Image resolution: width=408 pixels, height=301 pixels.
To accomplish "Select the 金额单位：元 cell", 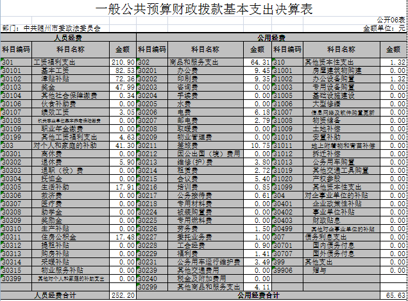I will click(384, 29).
